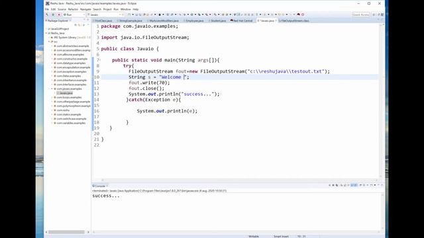424x238 pixels.
Task: Open the Project menu
Action: (107, 9)
